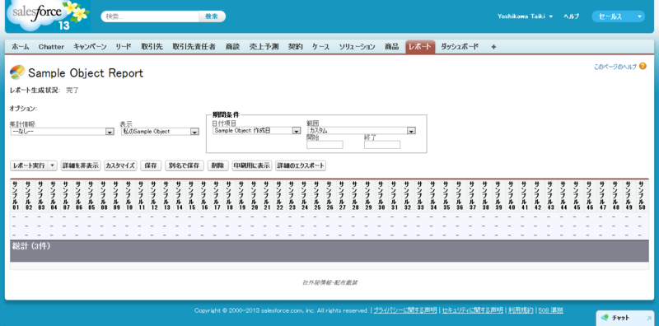Click the Salesforce cloud logo
Viewport: 659px width, 326px height.
pyautogui.click(x=49, y=16)
